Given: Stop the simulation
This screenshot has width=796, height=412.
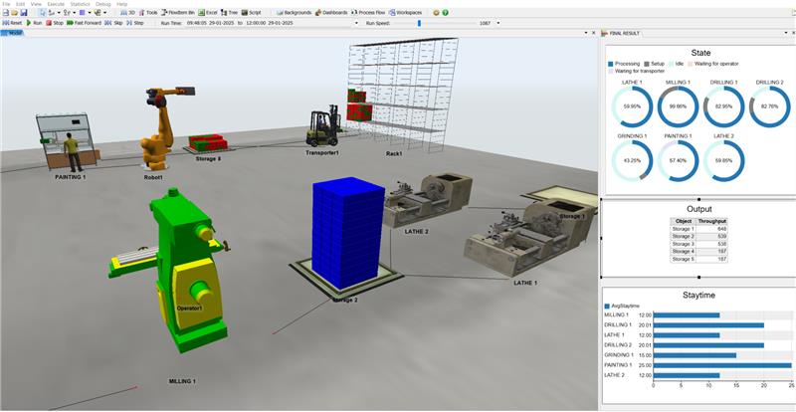Looking at the screenshot, I should pos(55,23).
